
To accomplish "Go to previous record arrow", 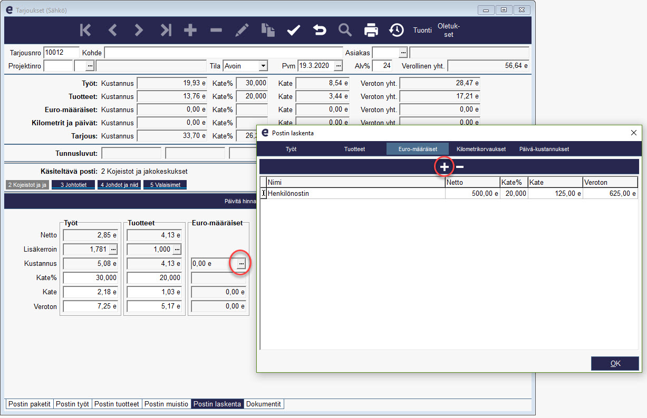I will click(112, 31).
